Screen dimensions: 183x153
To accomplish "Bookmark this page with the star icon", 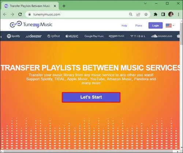I will point(146,15).
